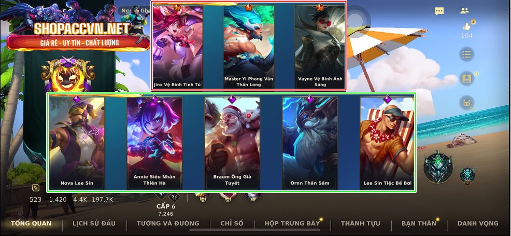Open the Danh Vọng tab
This screenshot has height=236, width=511.
coord(478,223)
